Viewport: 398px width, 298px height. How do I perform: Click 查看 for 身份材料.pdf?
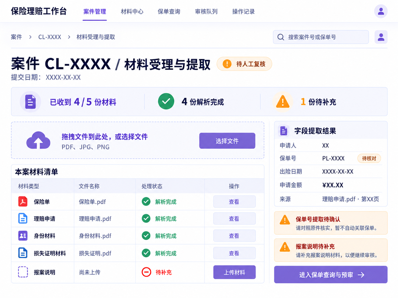(x=234, y=236)
